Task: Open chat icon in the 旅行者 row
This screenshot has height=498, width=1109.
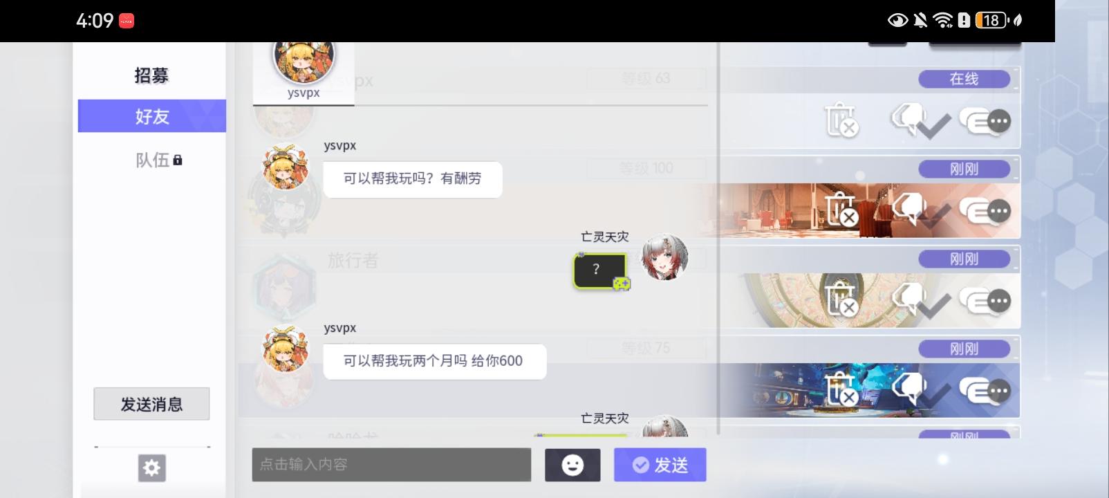Action: point(985,300)
